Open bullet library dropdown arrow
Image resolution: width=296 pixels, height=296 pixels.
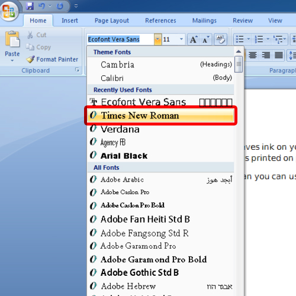pos(249,39)
